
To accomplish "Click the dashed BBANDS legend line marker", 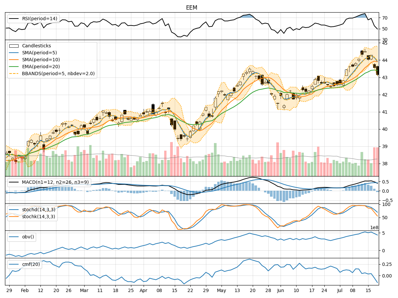I will 14,74.
